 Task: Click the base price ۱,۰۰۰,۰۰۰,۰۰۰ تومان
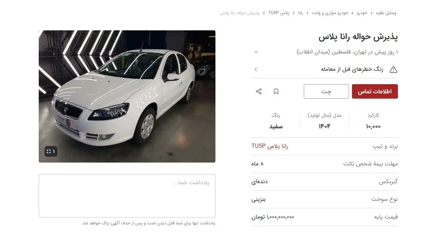[273, 217]
